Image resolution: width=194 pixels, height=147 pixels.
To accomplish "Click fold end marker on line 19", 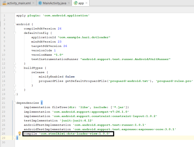I will (15, 94).
